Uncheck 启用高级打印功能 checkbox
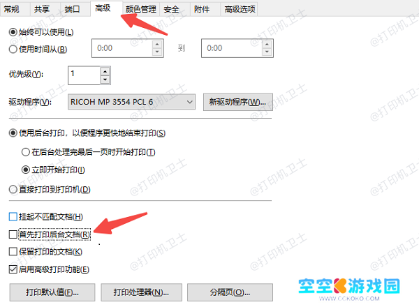Image resolution: width=419 pixels, height=307 pixels. [13, 269]
